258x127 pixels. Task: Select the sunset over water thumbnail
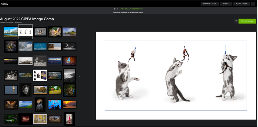tap(69, 105)
